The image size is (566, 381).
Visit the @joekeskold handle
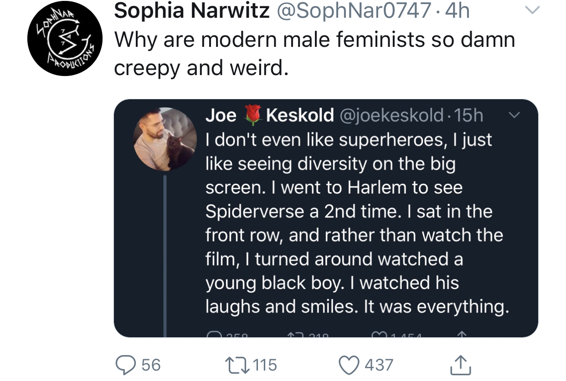391,116
